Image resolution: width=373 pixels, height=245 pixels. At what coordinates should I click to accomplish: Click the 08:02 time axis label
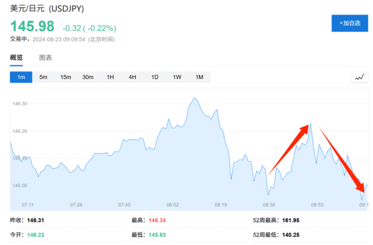click(x=173, y=205)
